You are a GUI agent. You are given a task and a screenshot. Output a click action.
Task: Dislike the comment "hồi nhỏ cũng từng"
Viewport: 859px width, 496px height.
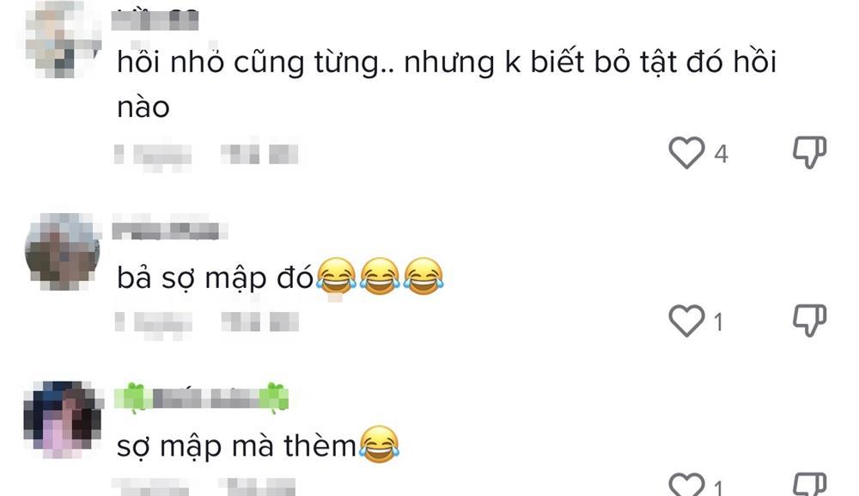810,152
